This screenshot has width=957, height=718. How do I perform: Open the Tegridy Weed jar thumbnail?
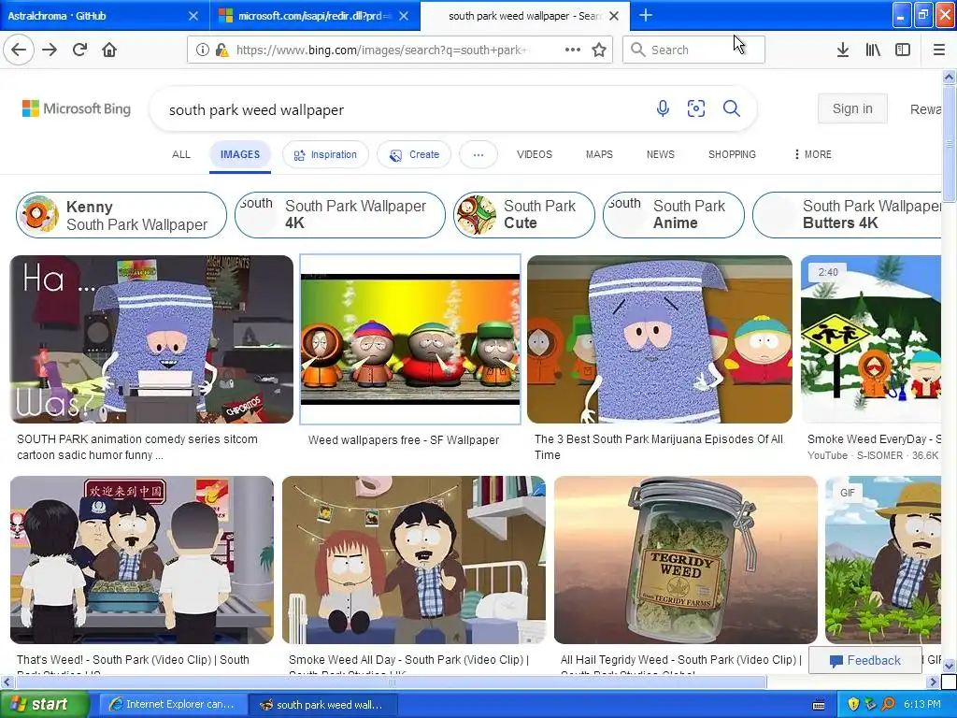pos(685,560)
